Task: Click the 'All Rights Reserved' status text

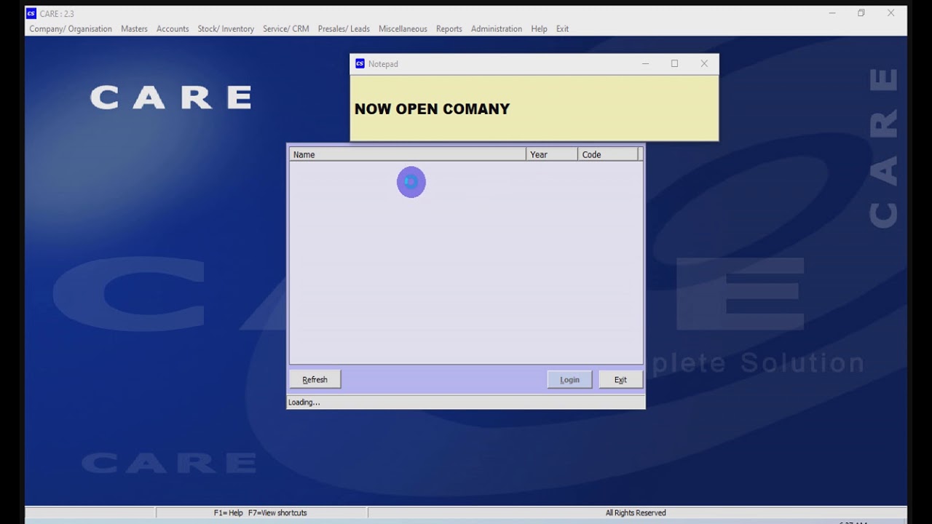Action: (636, 513)
